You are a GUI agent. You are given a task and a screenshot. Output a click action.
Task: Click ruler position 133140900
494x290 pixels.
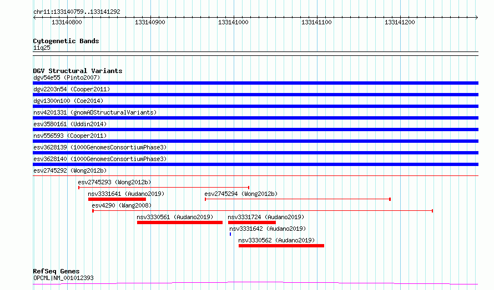150,22
